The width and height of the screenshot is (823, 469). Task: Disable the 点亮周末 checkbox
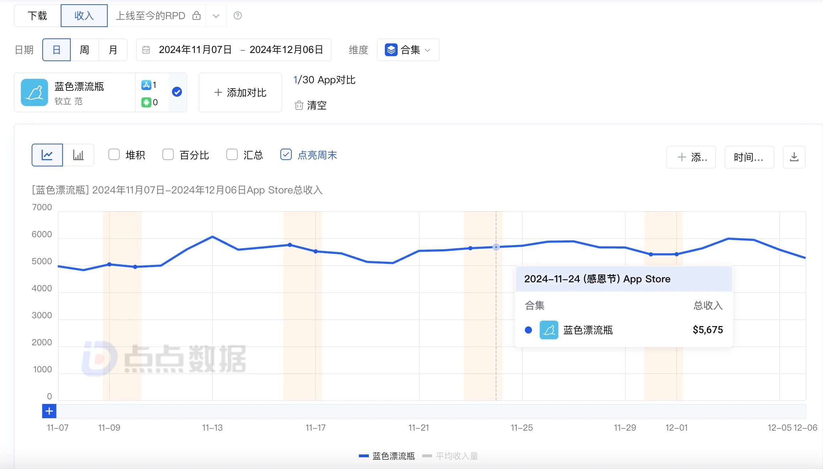point(286,155)
